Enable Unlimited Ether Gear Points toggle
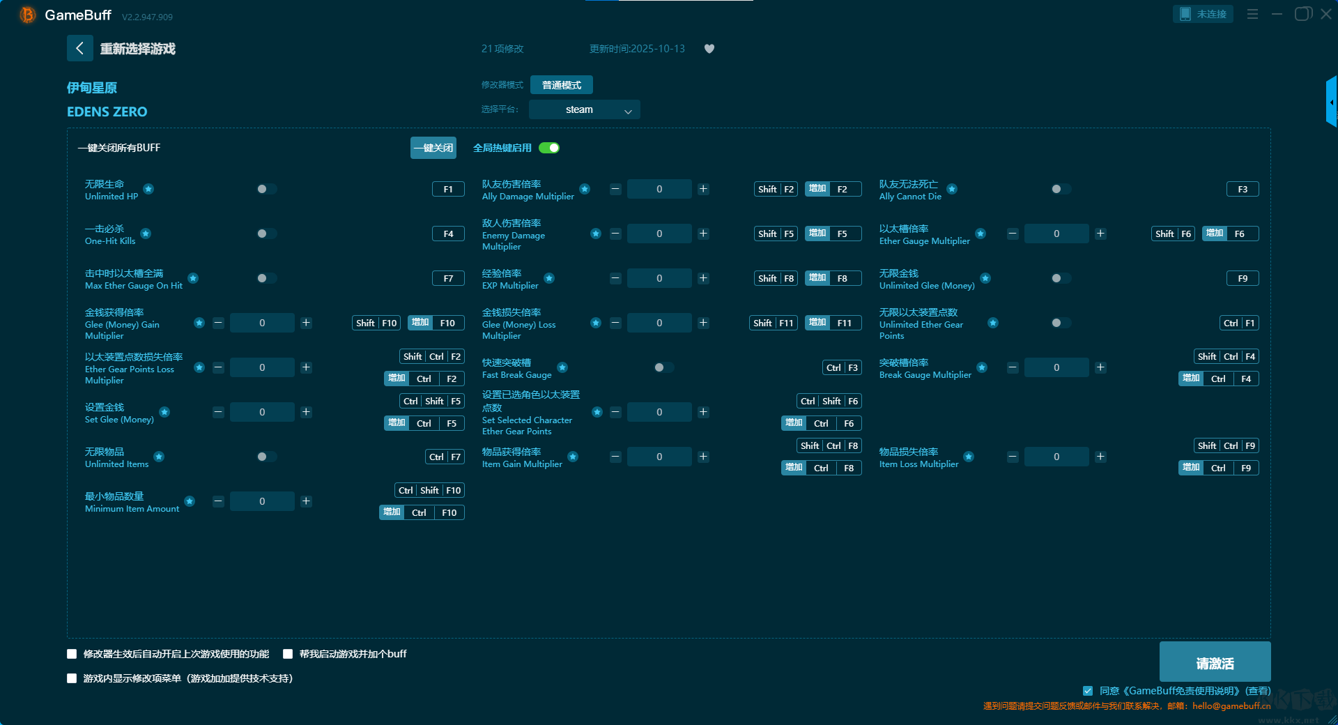The width and height of the screenshot is (1338, 725). [x=1061, y=323]
